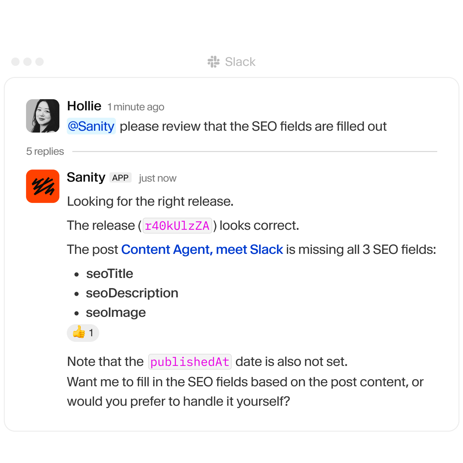Click the "just now" timestamp
Image resolution: width=463 pixels, height=463 pixels.
tap(157, 178)
